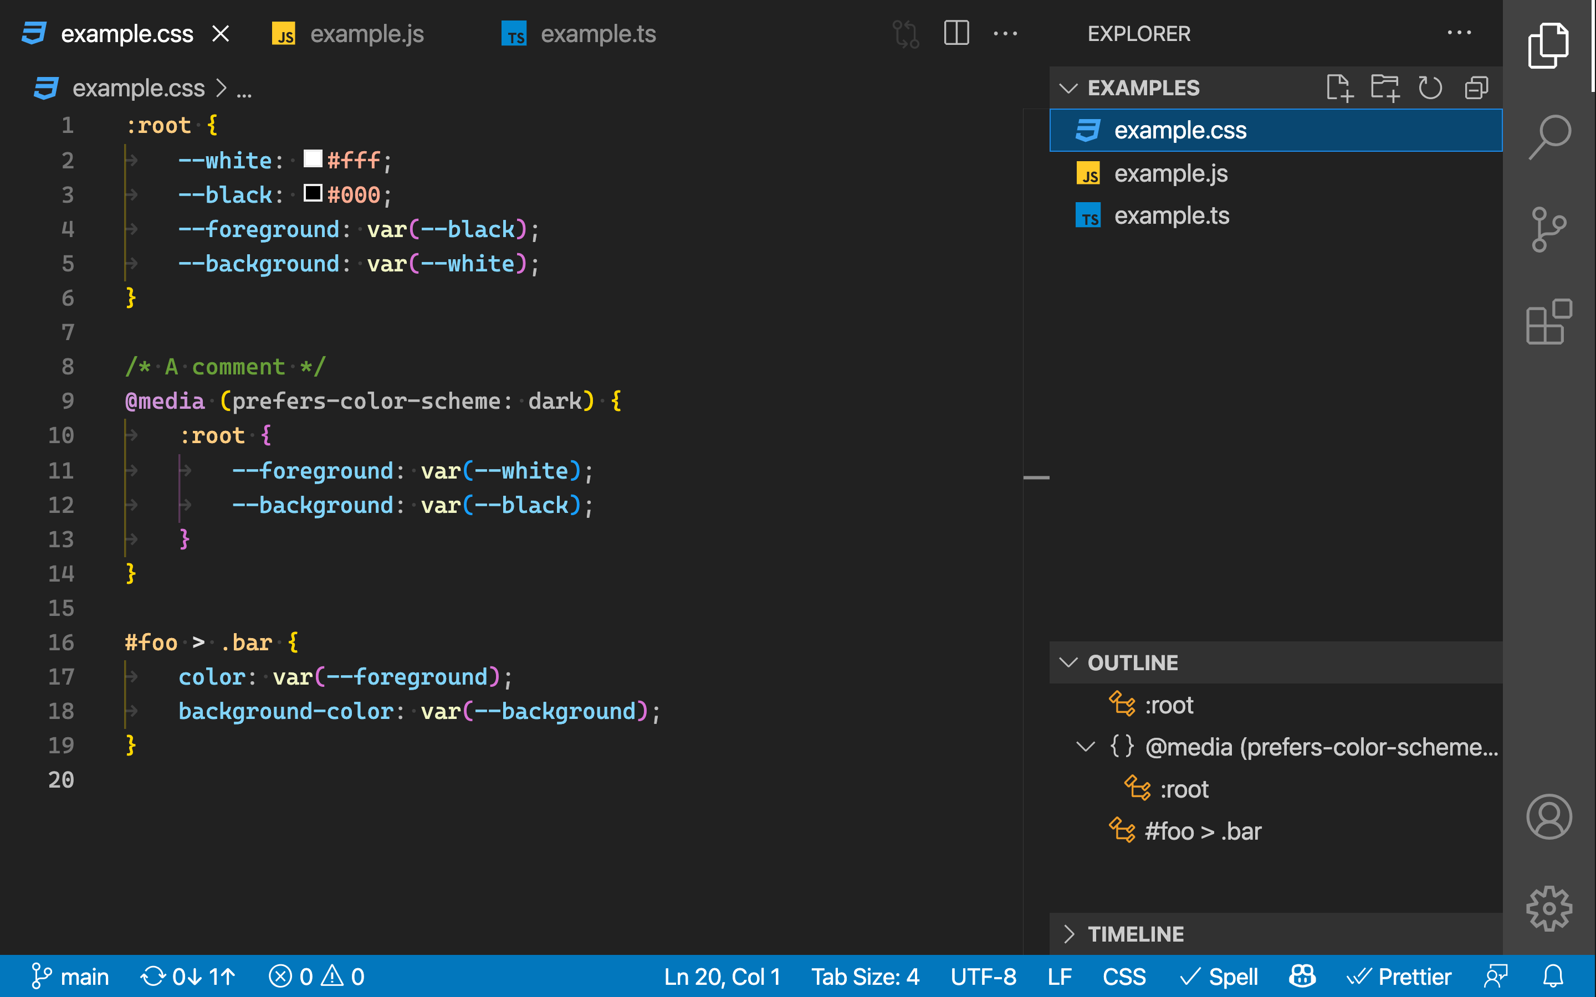Click the #000 black color swatch
The width and height of the screenshot is (1596, 997).
(x=313, y=193)
